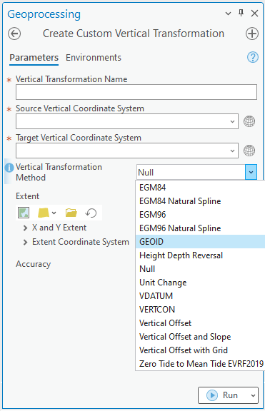Browse extent using yellow folder icon

click(x=71, y=213)
